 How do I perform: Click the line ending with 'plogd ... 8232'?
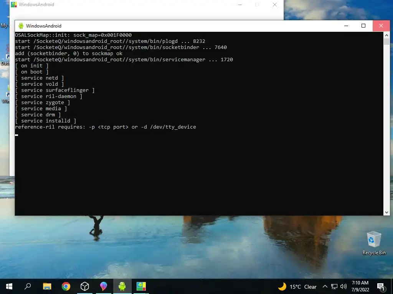110,41
